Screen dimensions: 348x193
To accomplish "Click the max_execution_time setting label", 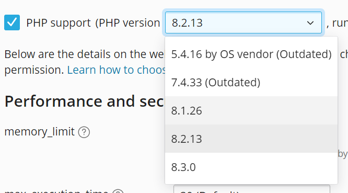I will (56, 191).
